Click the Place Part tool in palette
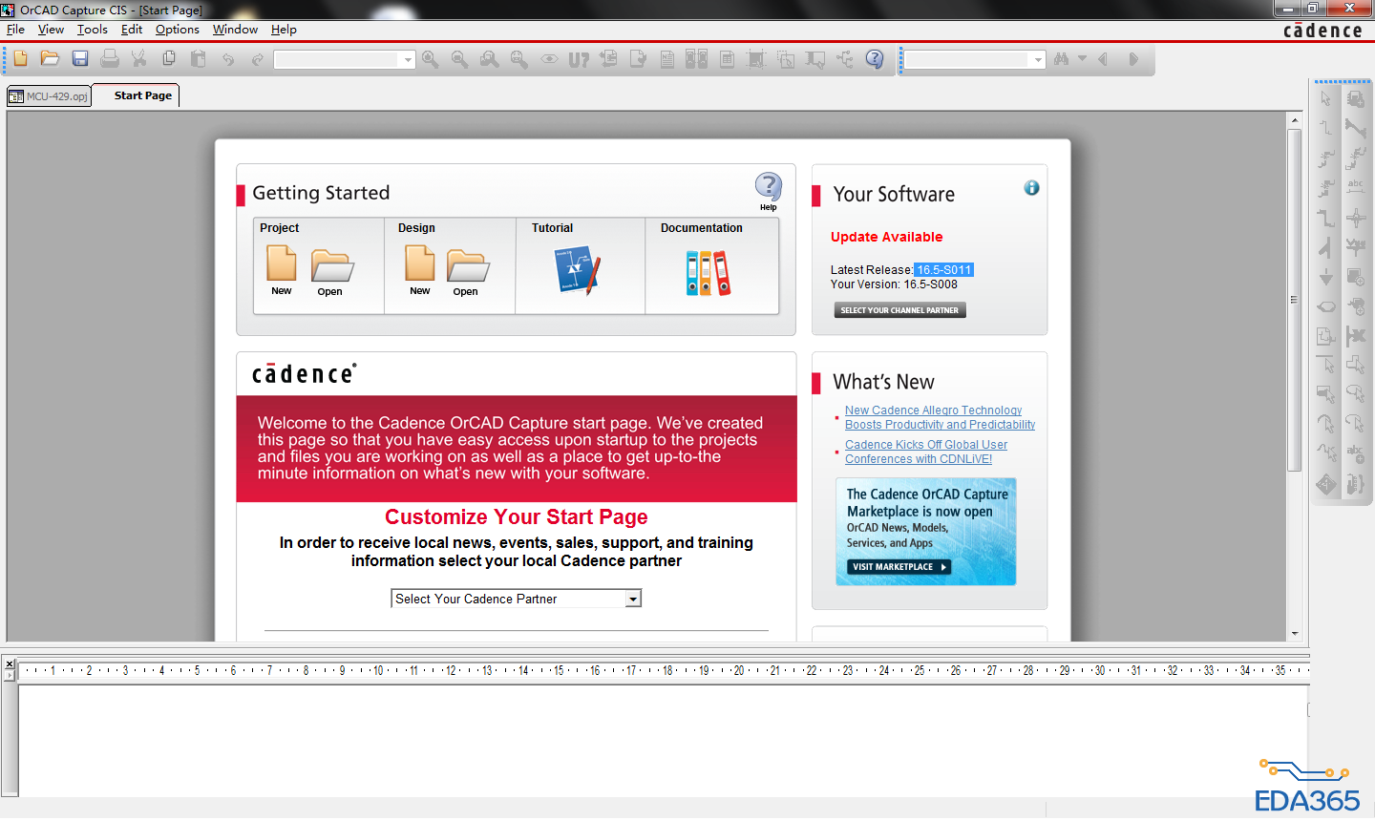The height and width of the screenshot is (821, 1375). pos(1355,98)
